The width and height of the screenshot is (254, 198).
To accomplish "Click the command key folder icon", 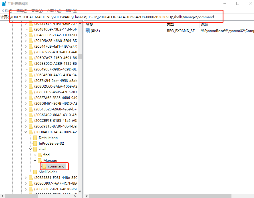I will 44,166.
